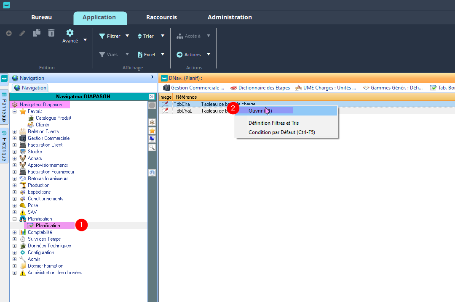Click the Avancé gear icon

[x=70, y=33]
